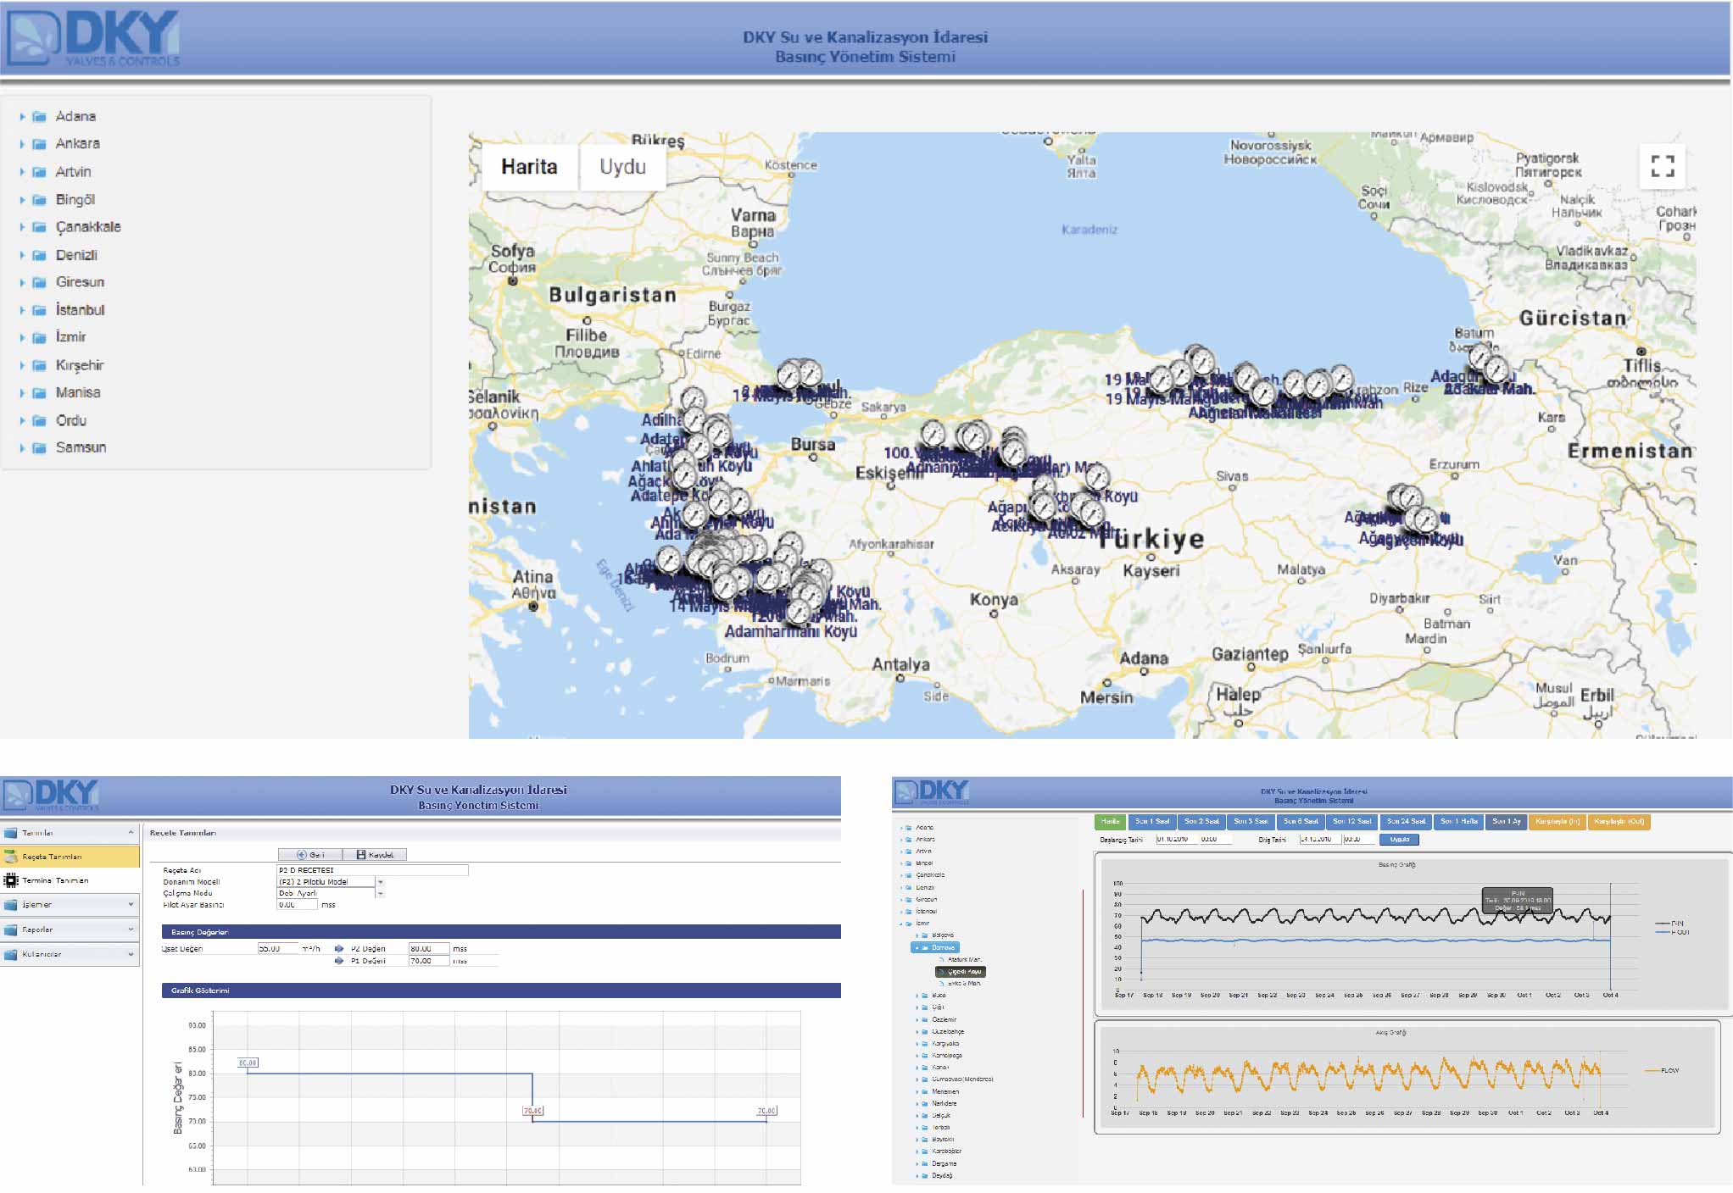The height and width of the screenshot is (1193, 1733).
Task: Click the chip icon beside Terminal Tanımları
Action: click(11, 880)
